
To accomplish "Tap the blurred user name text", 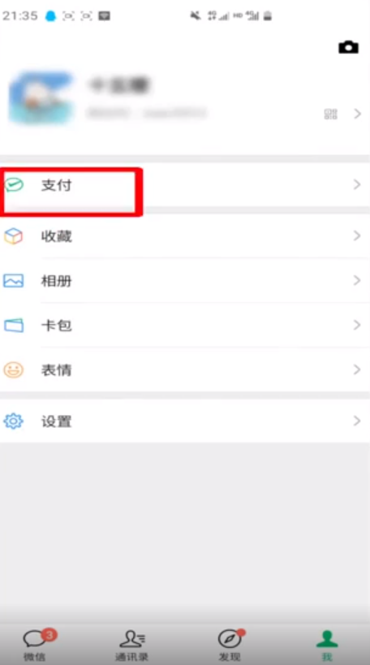I will point(118,85).
